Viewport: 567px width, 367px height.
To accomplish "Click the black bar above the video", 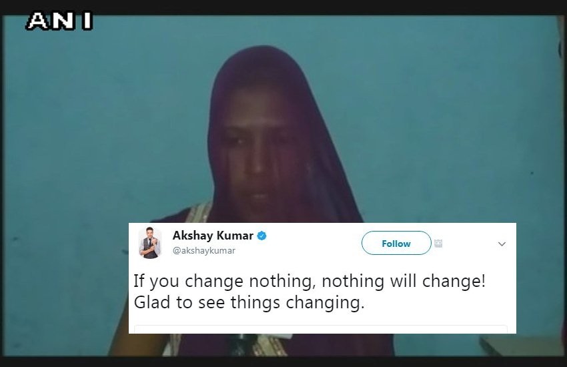I will click(x=283, y=7).
